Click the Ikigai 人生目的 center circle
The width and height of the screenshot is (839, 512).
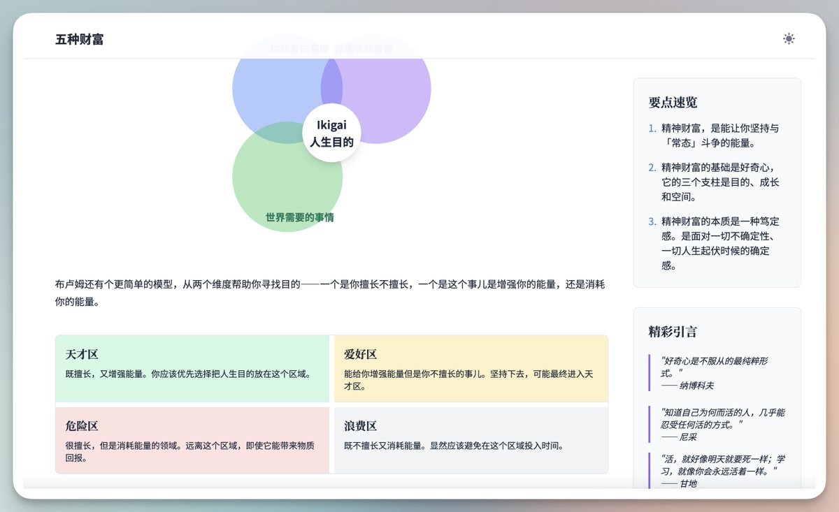(x=331, y=133)
